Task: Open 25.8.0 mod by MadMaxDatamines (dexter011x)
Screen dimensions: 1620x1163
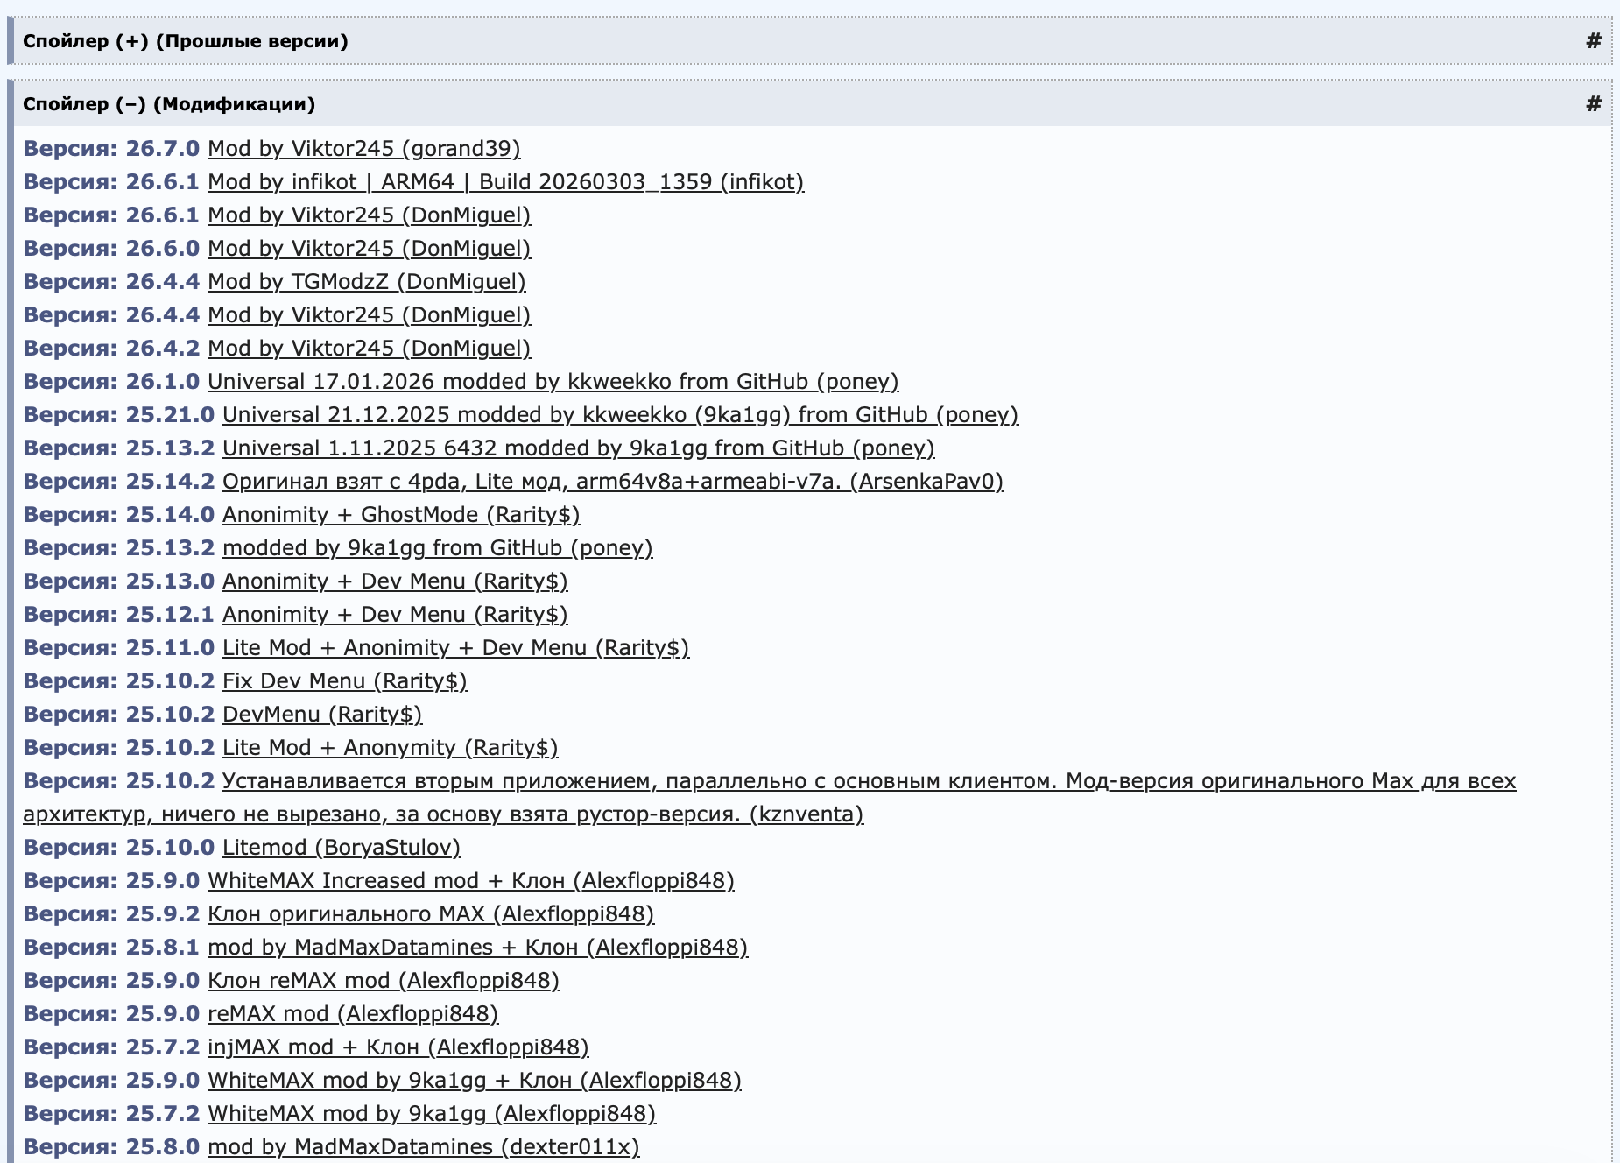Action: pos(423,1147)
